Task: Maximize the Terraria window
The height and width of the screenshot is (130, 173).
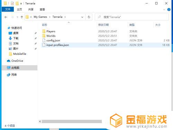Action: [156, 3]
